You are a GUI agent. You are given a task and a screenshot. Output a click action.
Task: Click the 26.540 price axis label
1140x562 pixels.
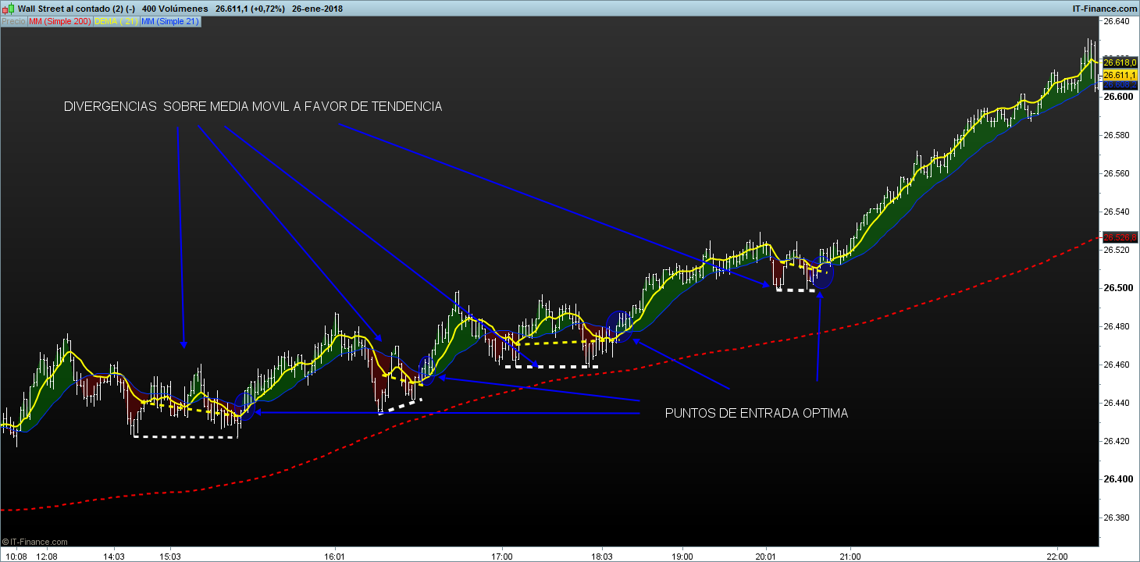[1116, 212]
